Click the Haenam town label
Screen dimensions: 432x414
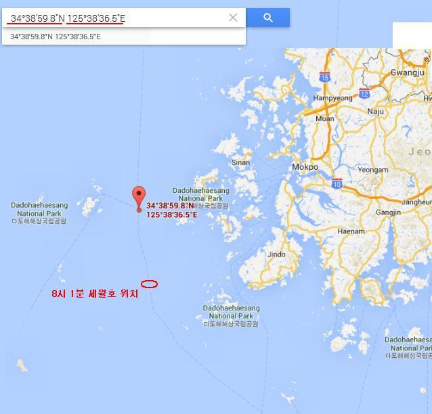pos(351,231)
